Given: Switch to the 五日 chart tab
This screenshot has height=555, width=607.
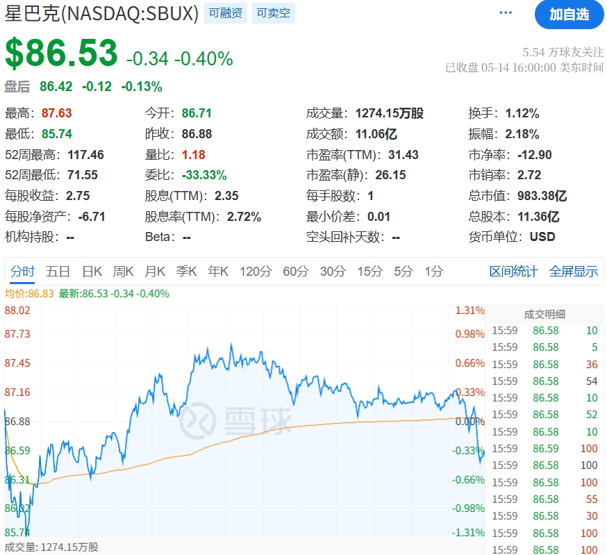Looking at the screenshot, I should pyautogui.click(x=58, y=271).
